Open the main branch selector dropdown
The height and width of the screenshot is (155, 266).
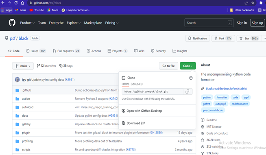pyautogui.click(x=23, y=66)
